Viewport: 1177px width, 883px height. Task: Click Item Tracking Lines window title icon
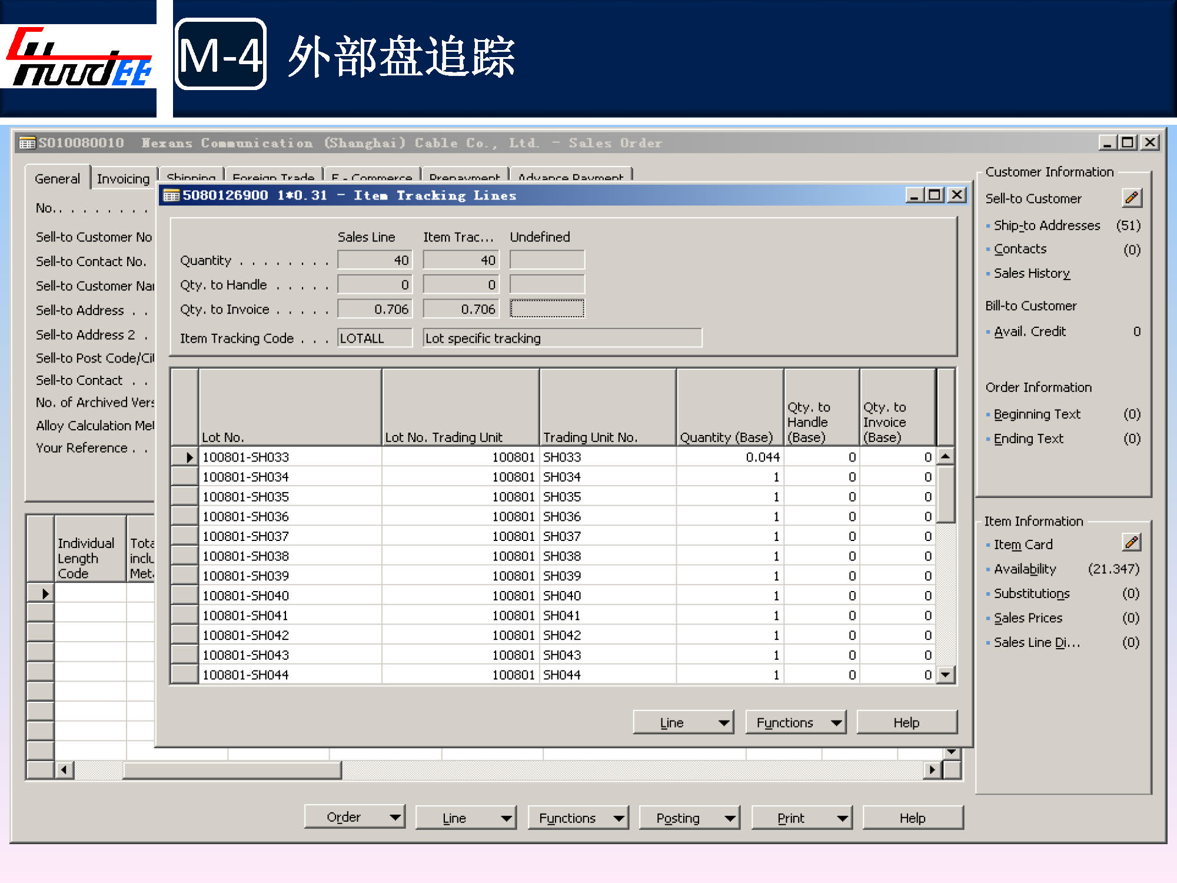pos(171,195)
